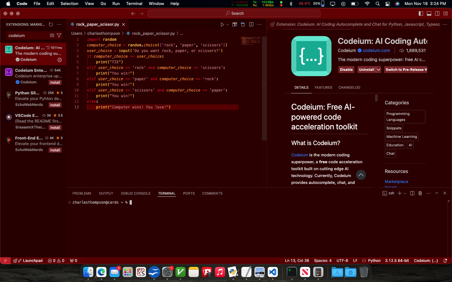
Task: Toggle the primary side bar visibility
Action: (x=421, y=13)
